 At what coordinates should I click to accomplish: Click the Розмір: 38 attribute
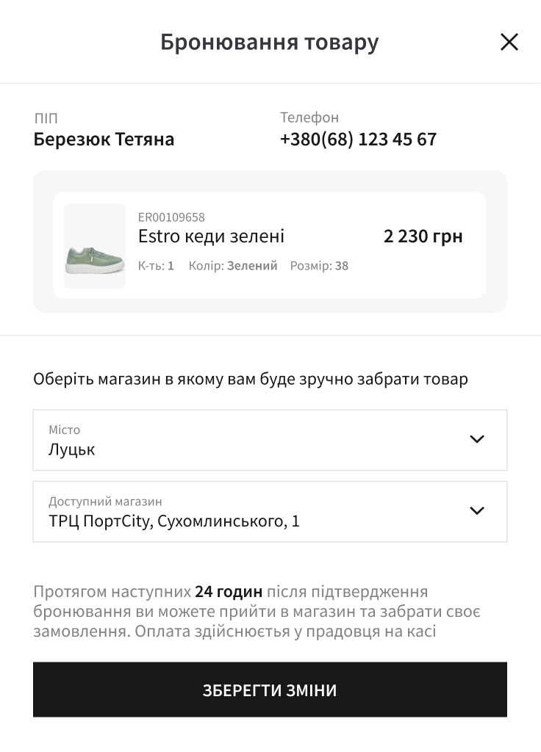[319, 266]
